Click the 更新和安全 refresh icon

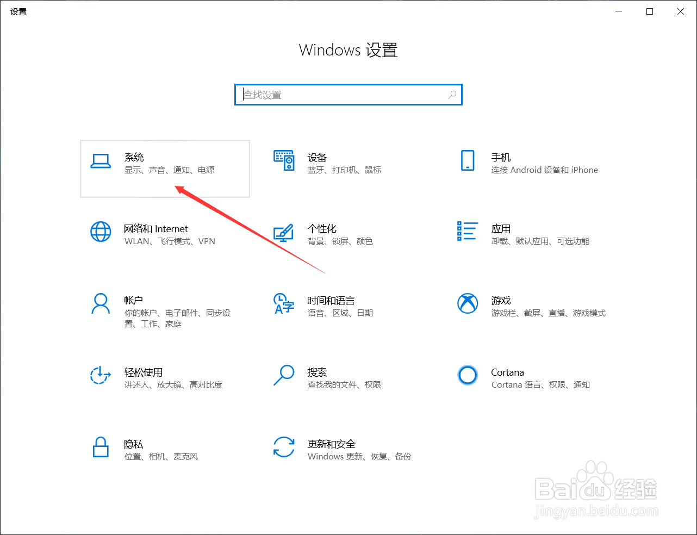coord(284,447)
